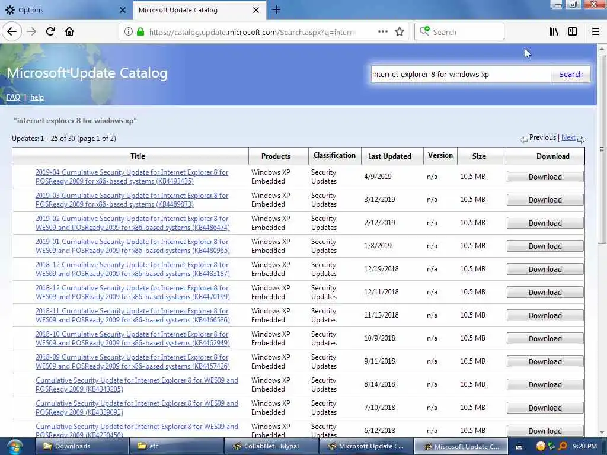Download the 8/14/2018 update

tap(545, 385)
